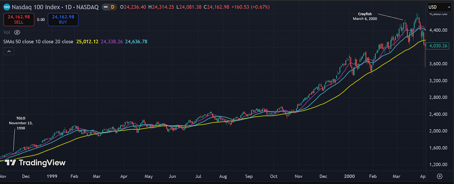Show the hidden Vol indicator via eye icon
The image size is (454, 184).
tap(17, 32)
